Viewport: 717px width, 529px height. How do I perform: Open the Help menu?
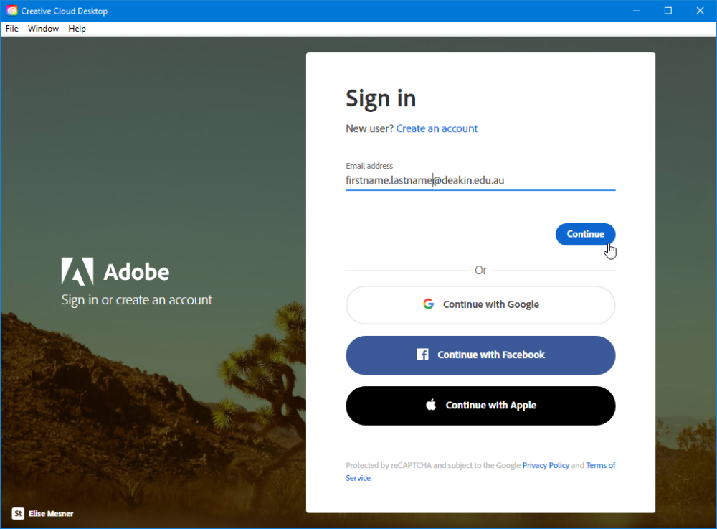tap(77, 29)
